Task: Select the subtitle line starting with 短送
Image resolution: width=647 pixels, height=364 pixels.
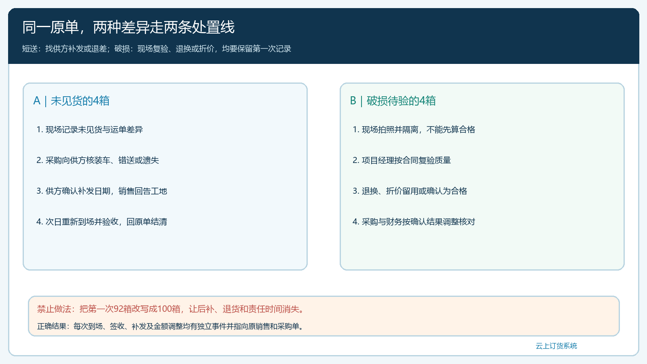Action: pos(156,49)
